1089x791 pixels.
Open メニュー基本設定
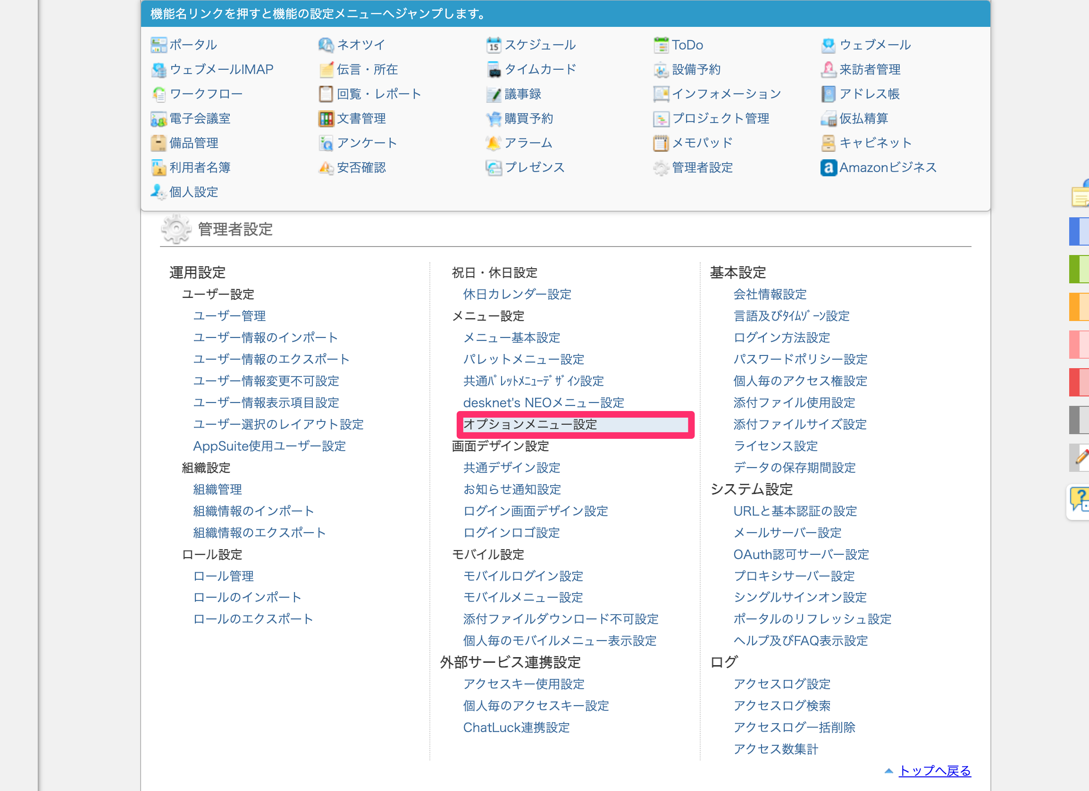click(512, 337)
